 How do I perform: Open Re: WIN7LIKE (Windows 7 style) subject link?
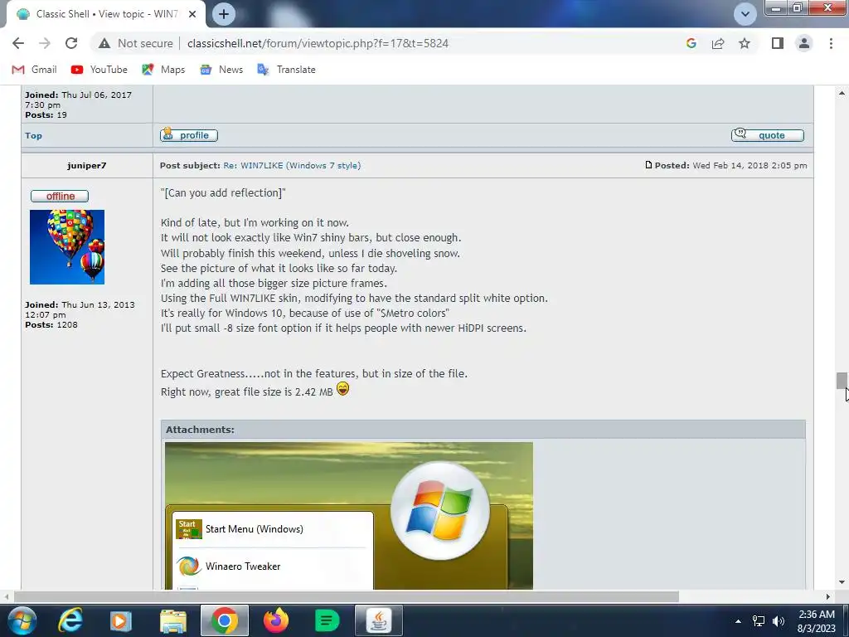tap(292, 165)
